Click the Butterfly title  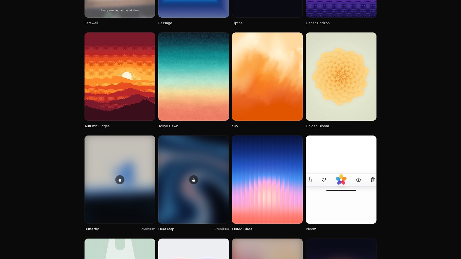92,229
